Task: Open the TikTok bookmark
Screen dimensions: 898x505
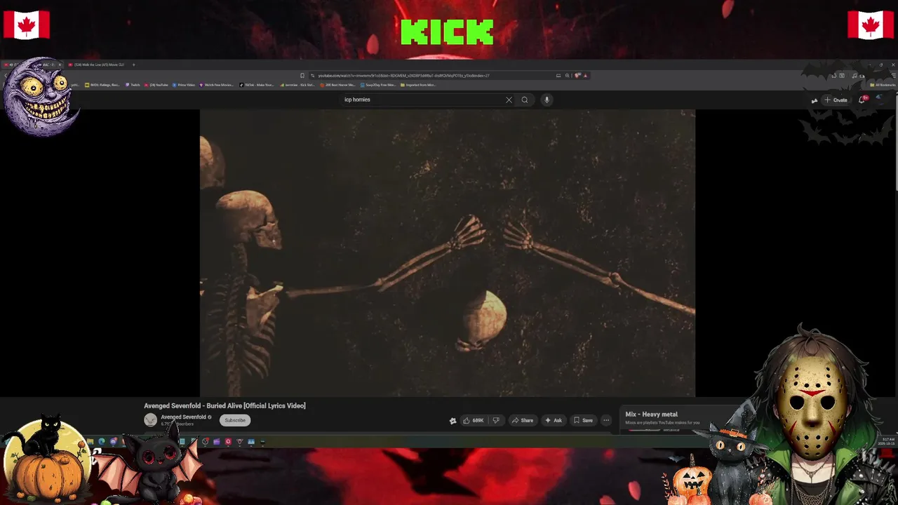Action: point(257,85)
